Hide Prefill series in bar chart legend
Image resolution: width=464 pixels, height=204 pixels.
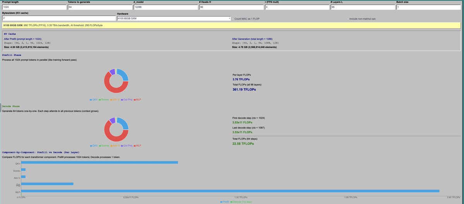pos(225,202)
